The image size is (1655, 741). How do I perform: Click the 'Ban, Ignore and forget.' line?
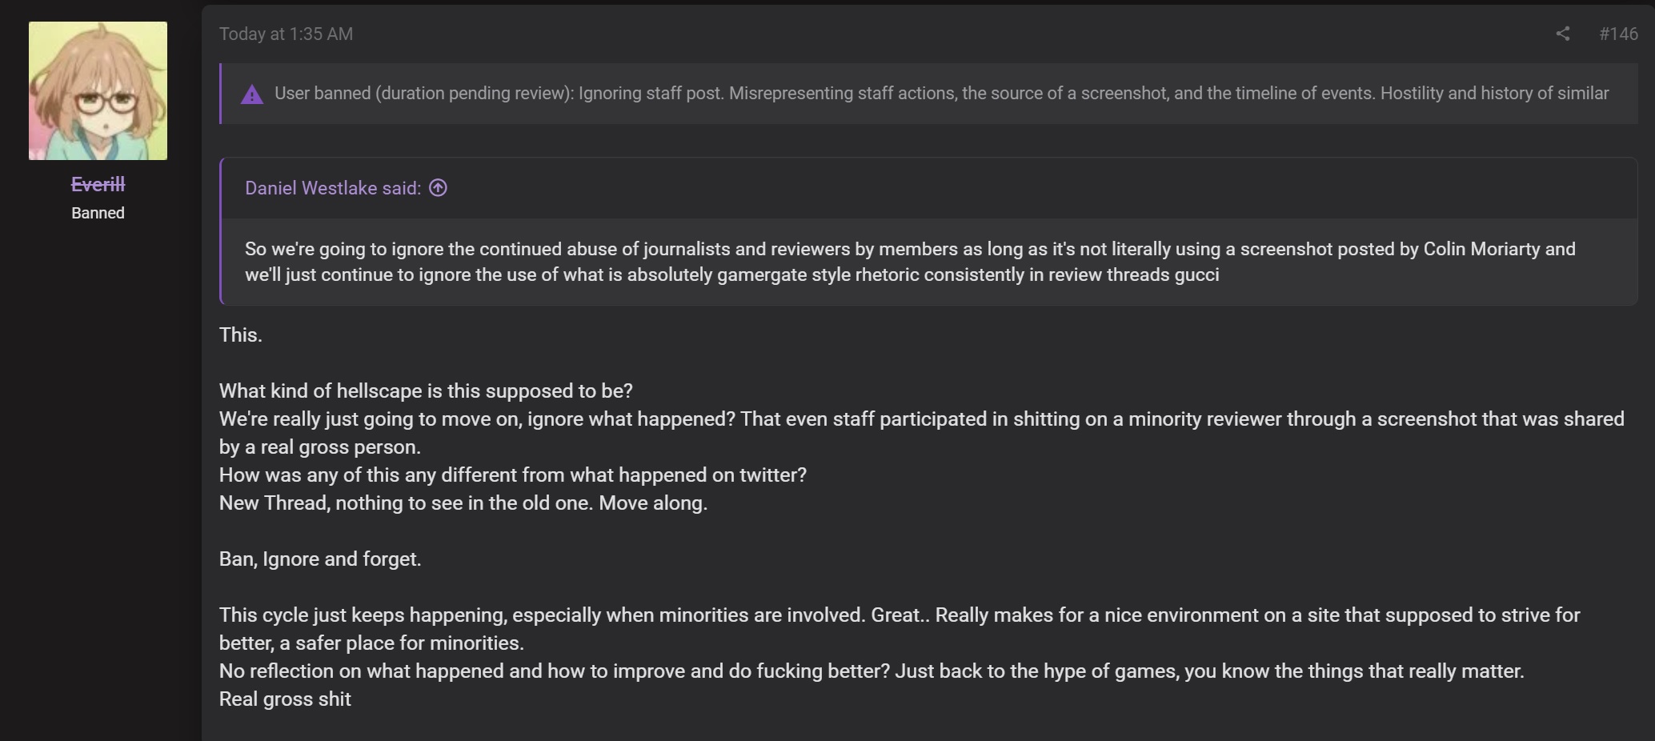[x=320, y=559]
